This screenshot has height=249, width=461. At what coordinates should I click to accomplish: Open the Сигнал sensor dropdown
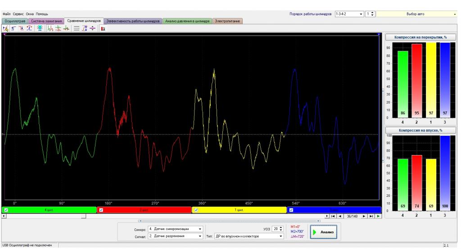[x=176, y=236]
